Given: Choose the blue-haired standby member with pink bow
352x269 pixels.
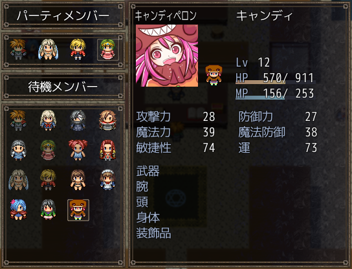Looking at the screenshot, I should pyautogui.click(x=18, y=210).
